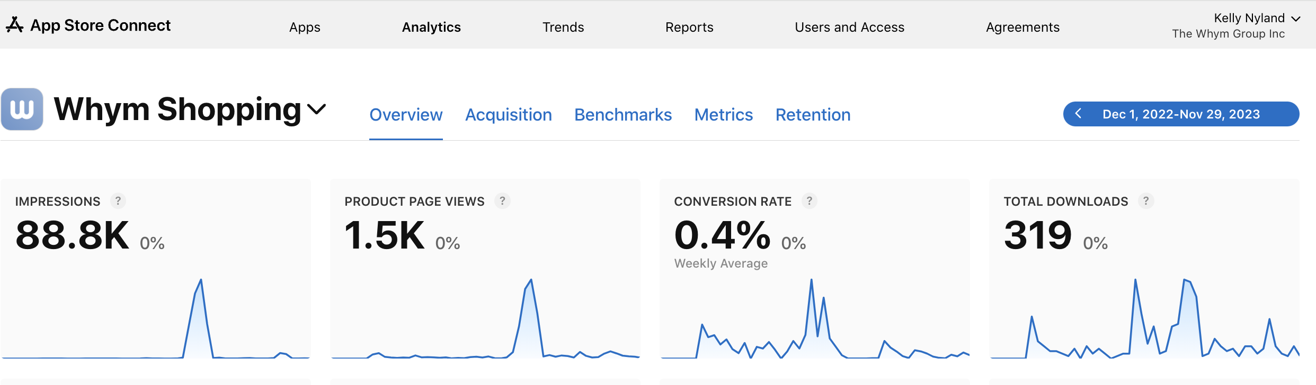Screen dimensions: 1316x385
Task: Click 'The Whym Group Inc' text
Action: [x=1228, y=34]
